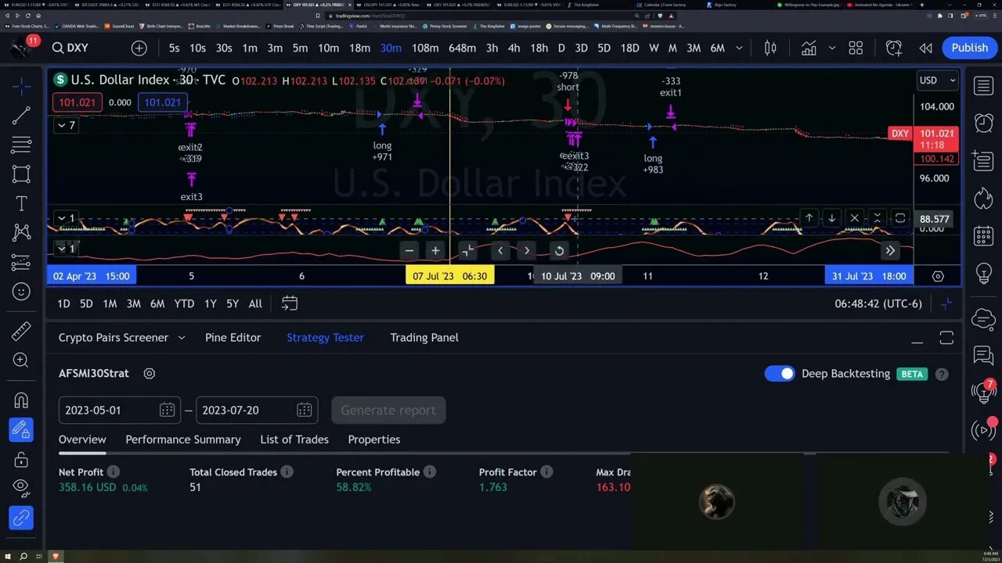Screen dimensions: 1002x563
Task: Open bar replay rewind icon
Action: [925, 48]
